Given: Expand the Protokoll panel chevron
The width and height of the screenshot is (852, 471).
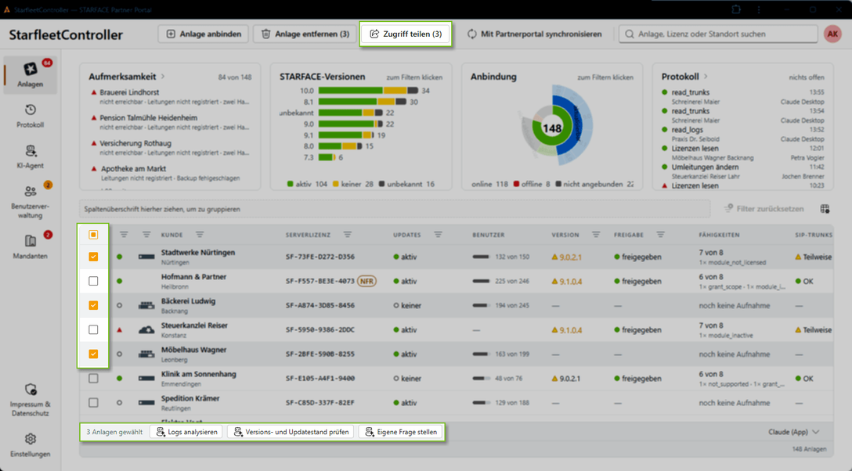Looking at the screenshot, I should click(706, 77).
